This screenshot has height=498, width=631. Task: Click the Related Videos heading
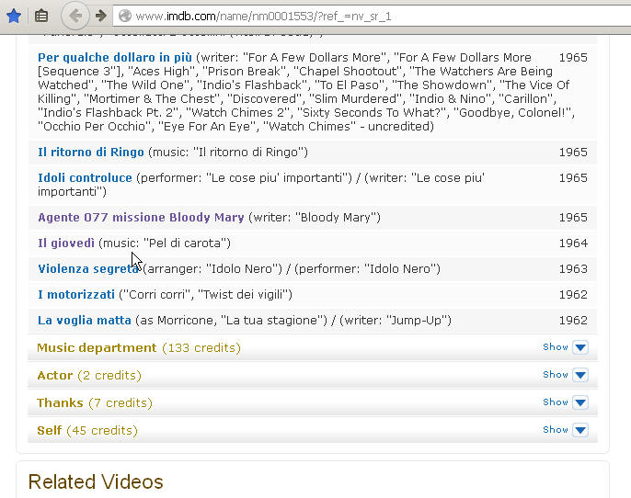click(96, 481)
